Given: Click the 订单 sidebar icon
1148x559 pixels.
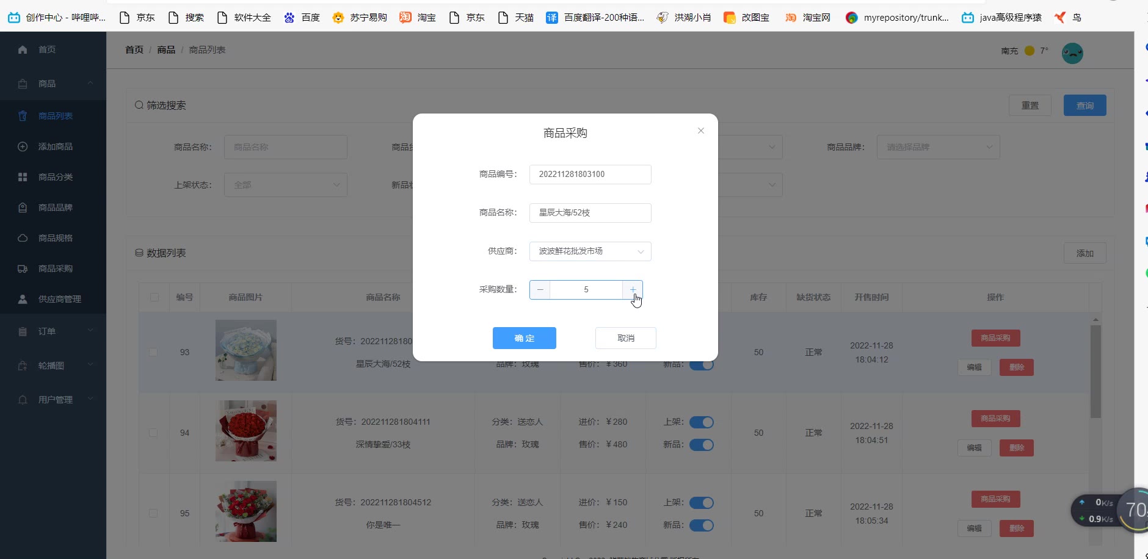Looking at the screenshot, I should coord(23,331).
